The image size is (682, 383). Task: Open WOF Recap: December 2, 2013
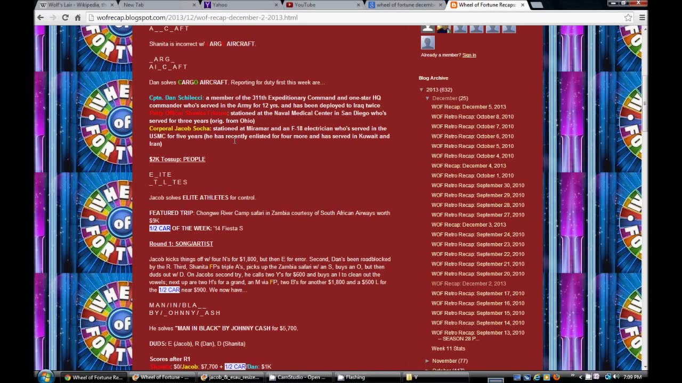469,284
